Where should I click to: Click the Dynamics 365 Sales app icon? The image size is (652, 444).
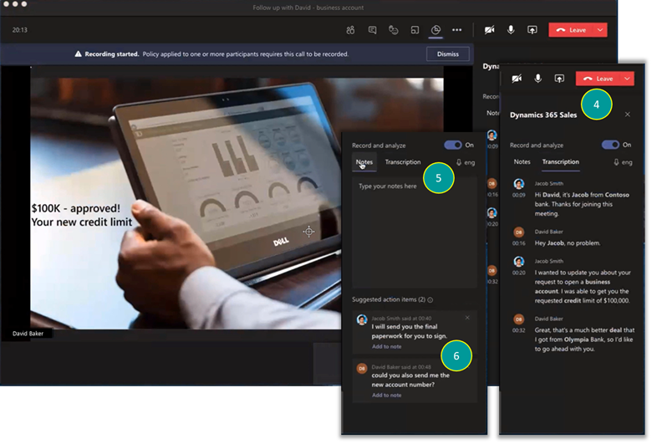[x=436, y=30]
